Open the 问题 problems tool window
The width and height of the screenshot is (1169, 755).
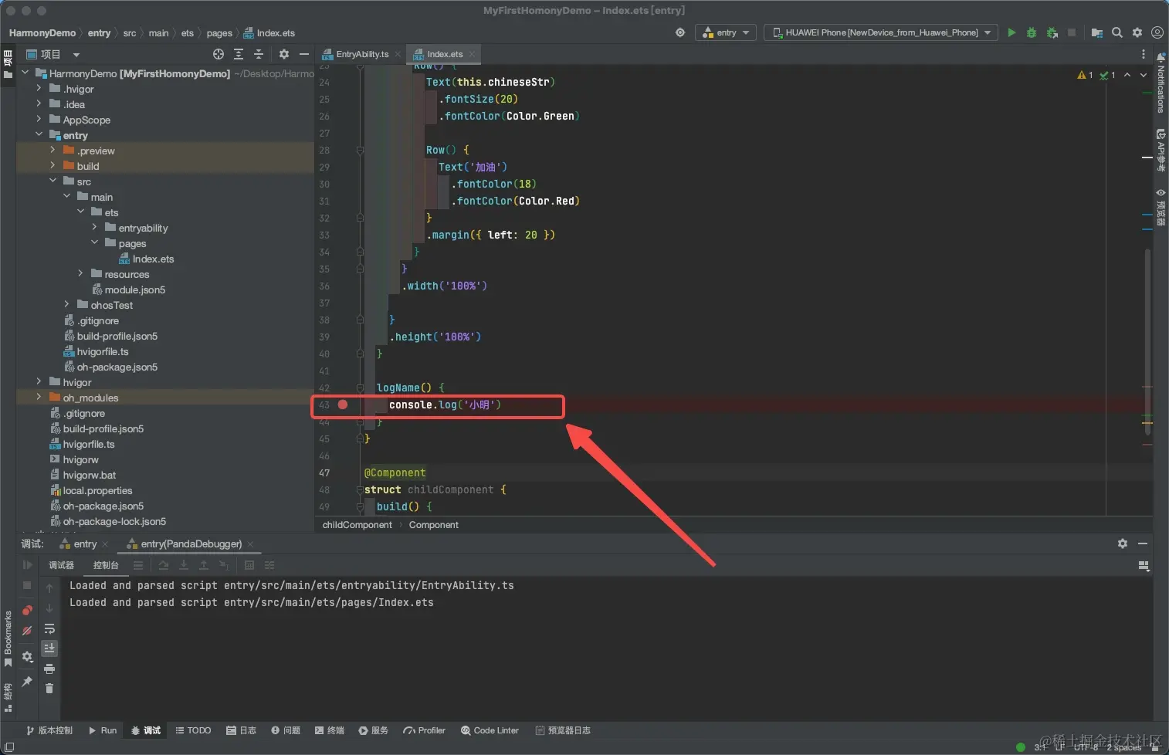pos(286,730)
